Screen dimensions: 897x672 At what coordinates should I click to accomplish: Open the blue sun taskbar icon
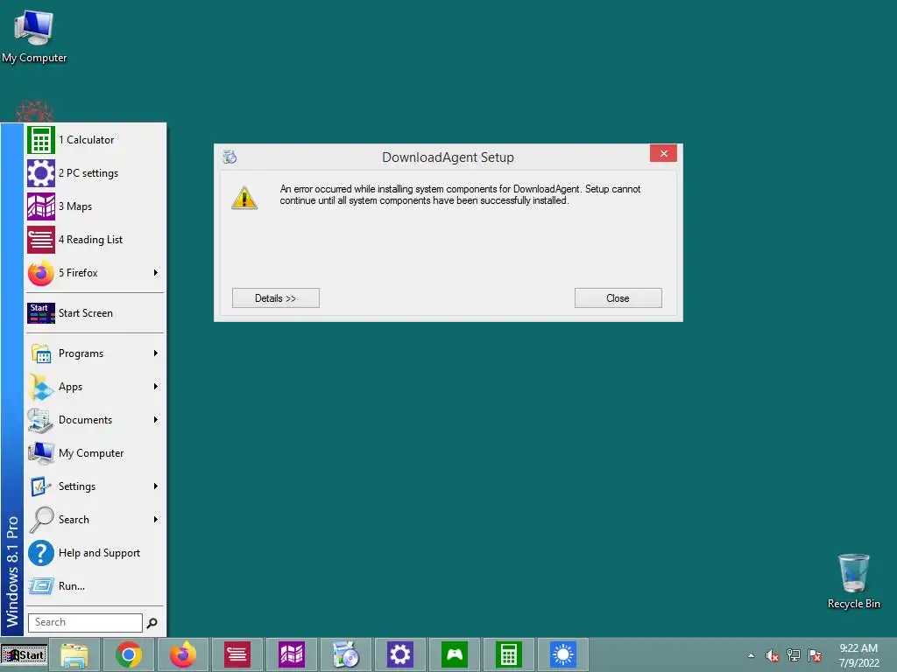click(x=563, y=654)
